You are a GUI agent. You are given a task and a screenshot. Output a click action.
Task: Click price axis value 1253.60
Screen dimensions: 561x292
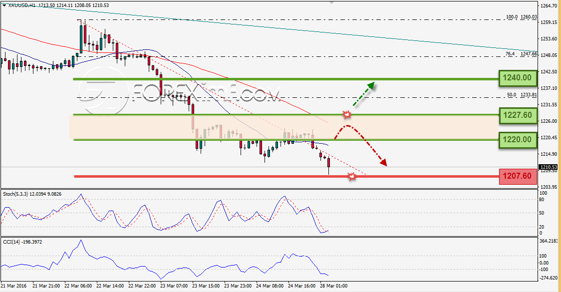click(549, 38)
